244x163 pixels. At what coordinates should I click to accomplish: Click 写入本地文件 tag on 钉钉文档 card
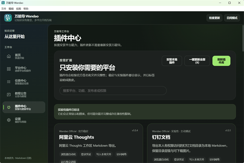(x=197, y=159)
